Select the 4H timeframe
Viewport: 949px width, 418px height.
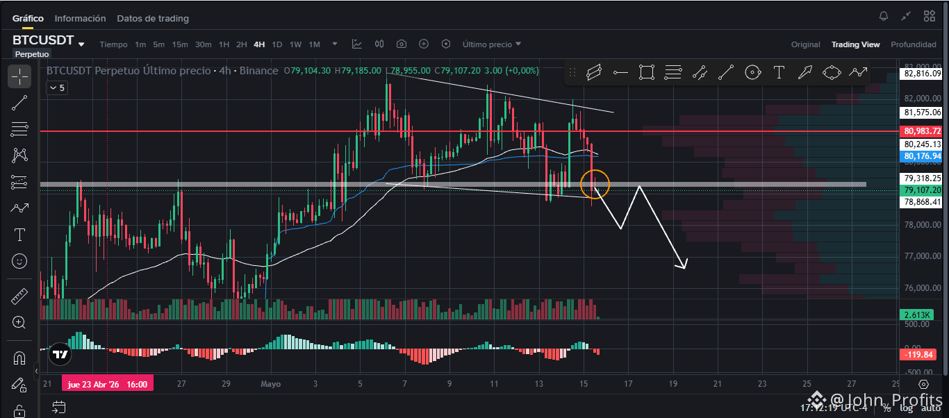259,44
